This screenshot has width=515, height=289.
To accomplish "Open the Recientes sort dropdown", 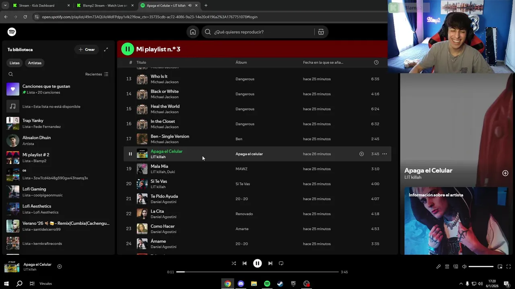I will click(97, 74).
